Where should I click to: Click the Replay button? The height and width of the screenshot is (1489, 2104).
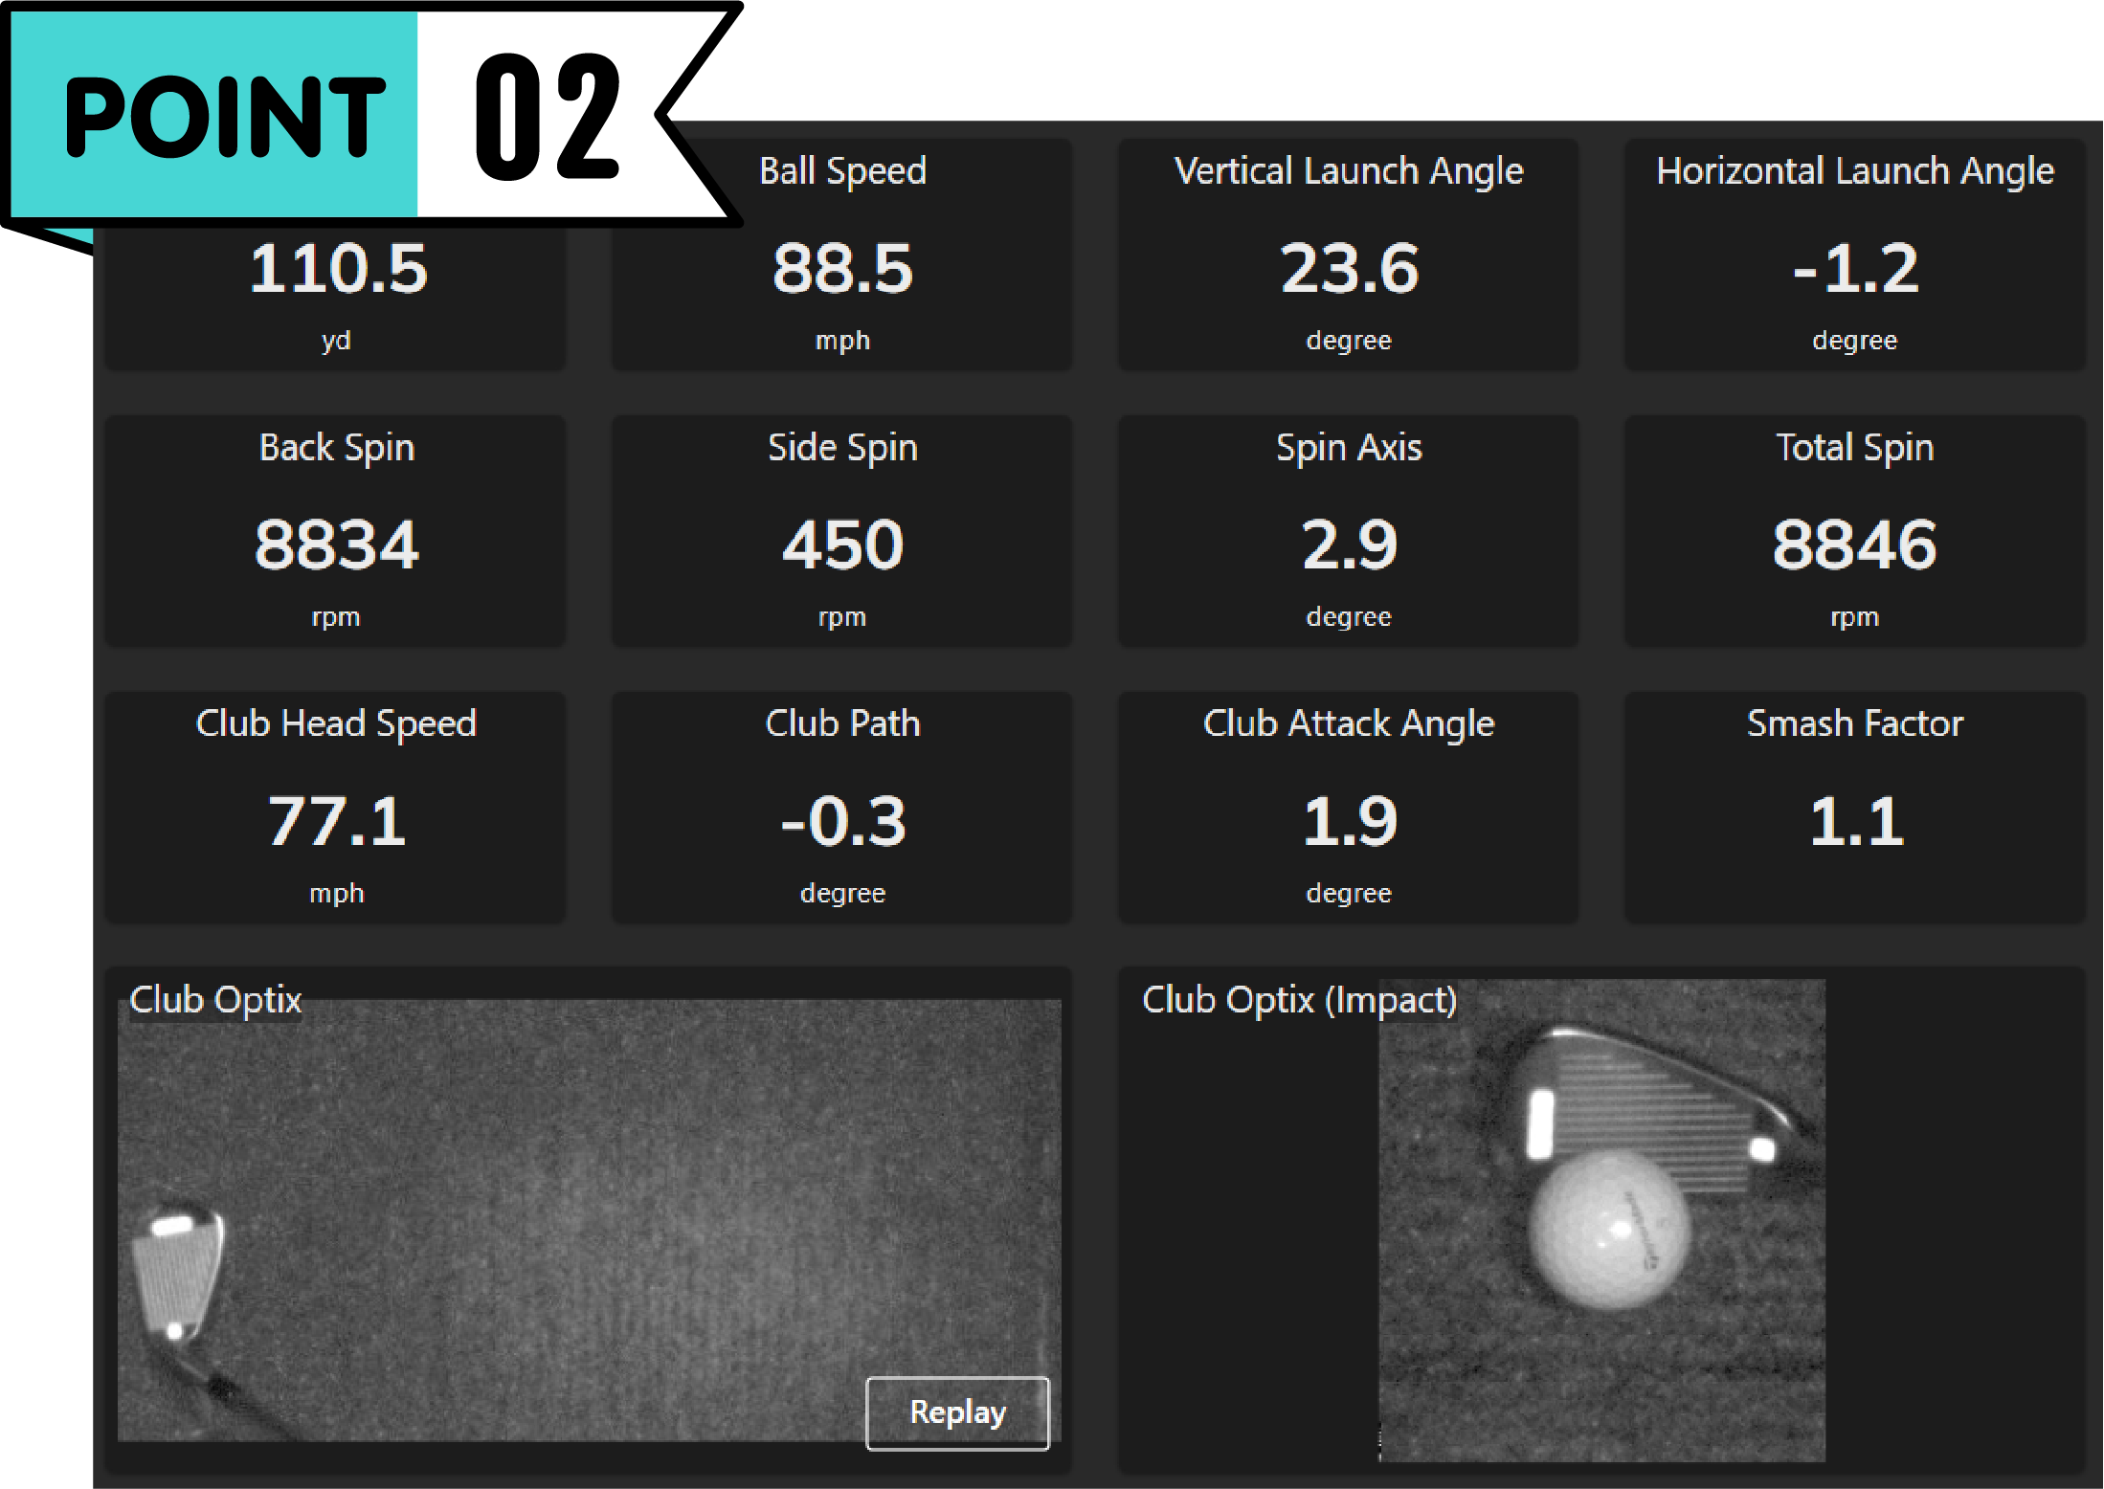[x=956, y=1412]
